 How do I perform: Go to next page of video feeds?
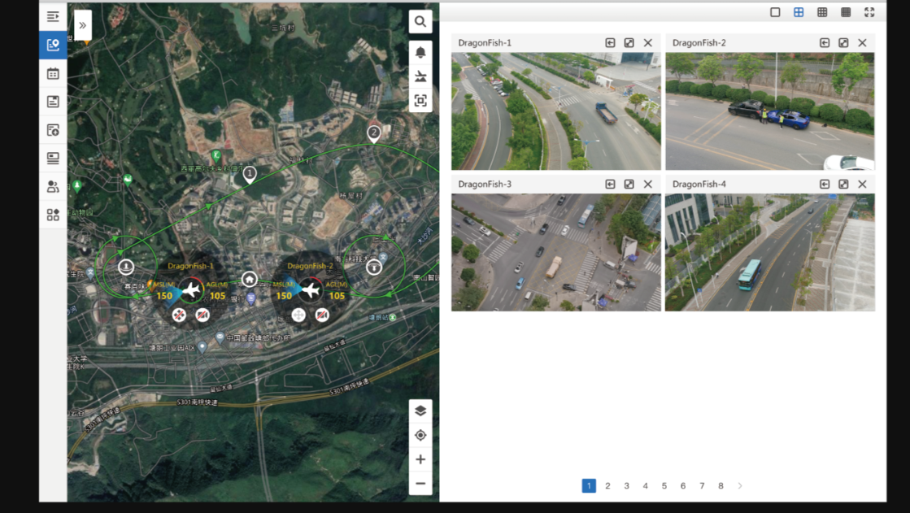[x=739, y=485]
